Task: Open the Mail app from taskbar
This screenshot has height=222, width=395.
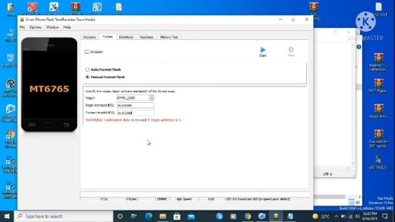Action: (x=191, y=216)
